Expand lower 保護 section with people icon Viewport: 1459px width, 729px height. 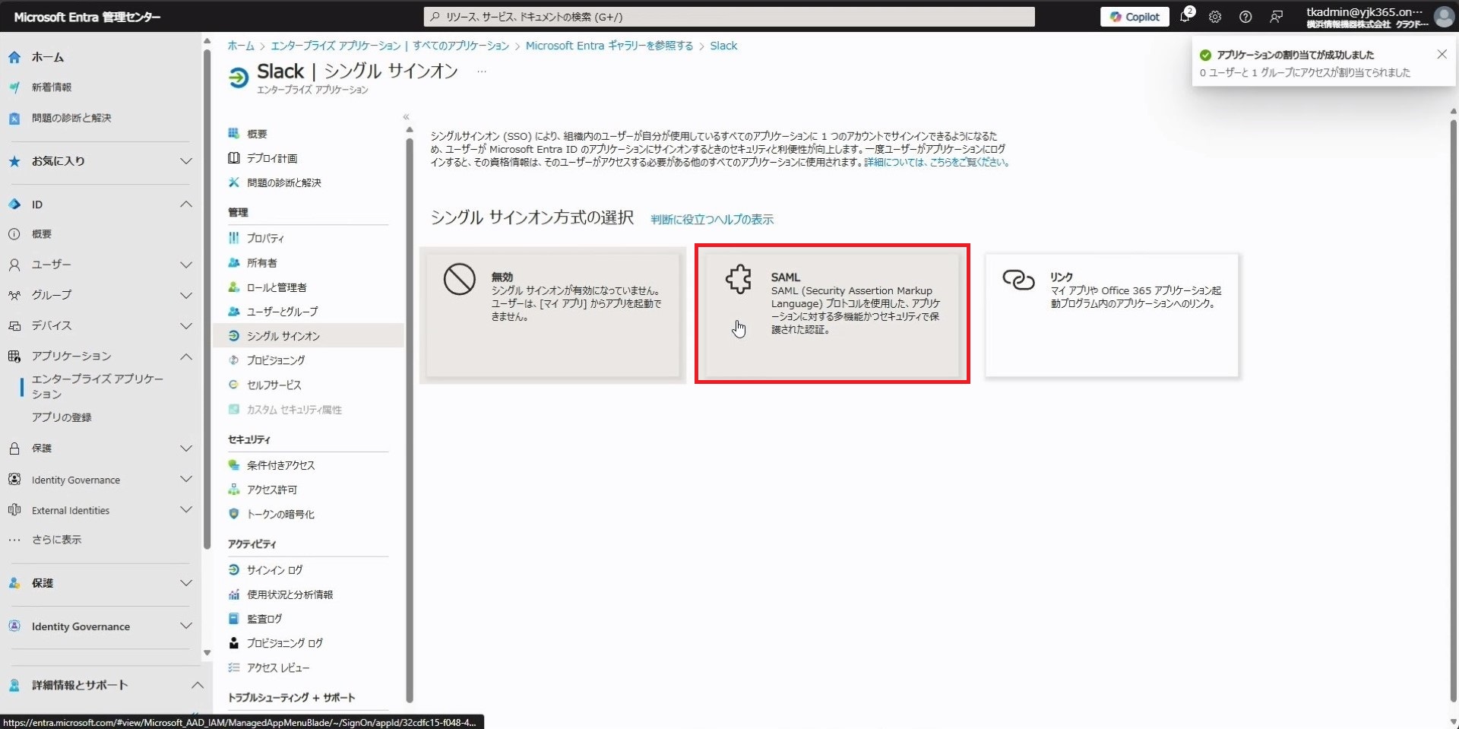click(x=185, y=583)
